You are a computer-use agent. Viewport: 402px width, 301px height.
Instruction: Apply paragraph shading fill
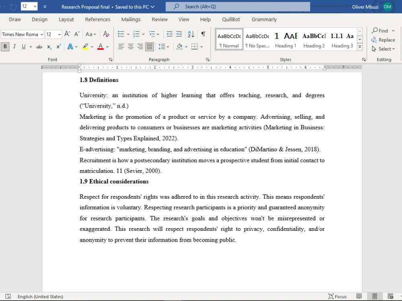click(x=179, y=47)
